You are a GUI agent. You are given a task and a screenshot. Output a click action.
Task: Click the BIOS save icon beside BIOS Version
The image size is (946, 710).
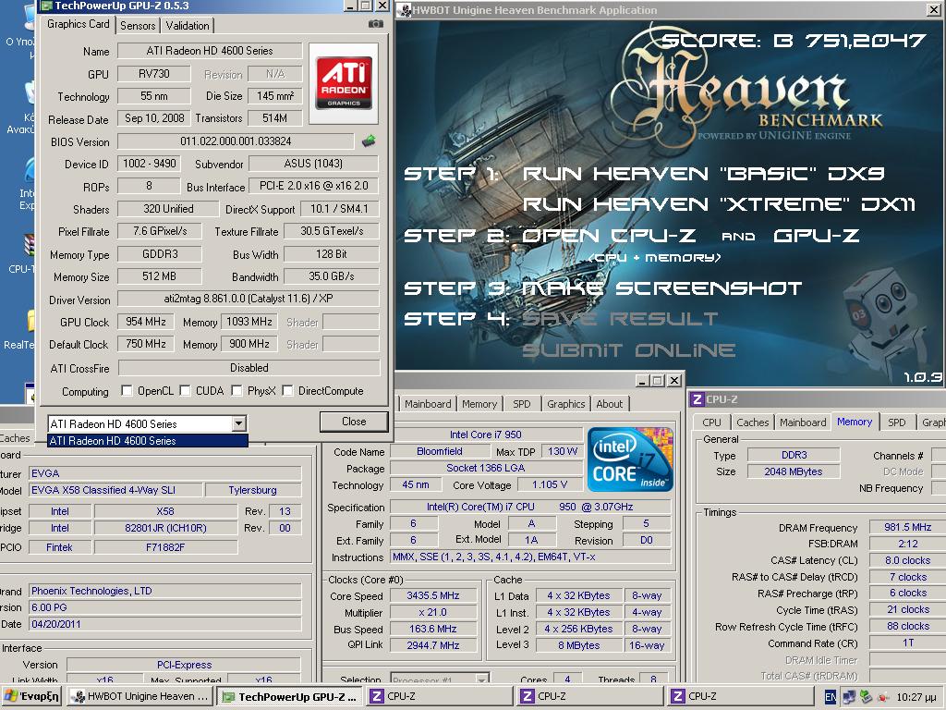click(369, 141)
